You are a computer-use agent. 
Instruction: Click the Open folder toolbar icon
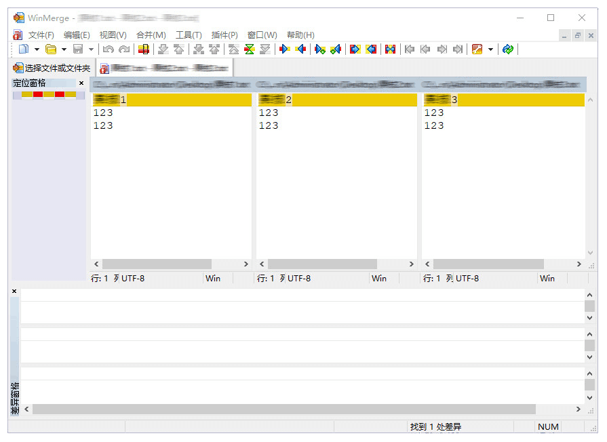point(51,49)
